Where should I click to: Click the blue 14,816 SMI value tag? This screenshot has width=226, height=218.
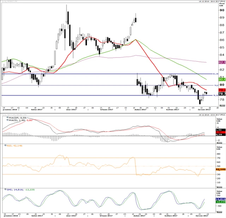pyautogui.click(x=222, y=199)
